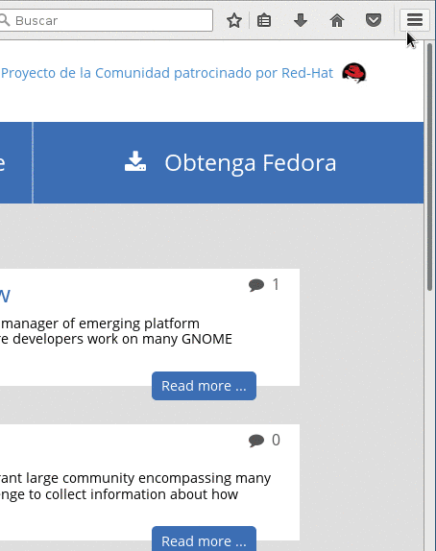Open the Obtenga Fedora tab
This screenshot has height=551, width=436.
coord(229,162)
